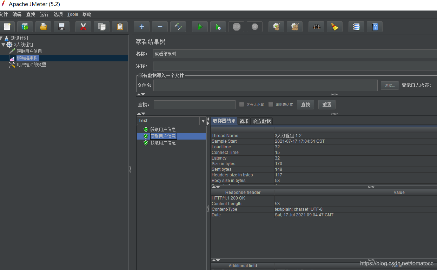Cut selected element with scissors icon
437x270 pixels.
(83, 27)
